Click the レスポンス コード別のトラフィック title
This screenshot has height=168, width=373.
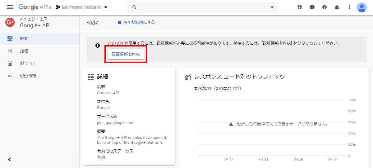coord(240,77)
